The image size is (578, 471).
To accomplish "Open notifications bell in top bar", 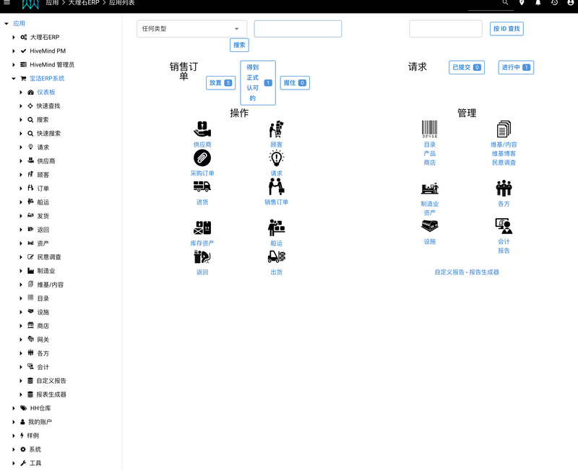I will pyautogui.click(x=538, y=3).
